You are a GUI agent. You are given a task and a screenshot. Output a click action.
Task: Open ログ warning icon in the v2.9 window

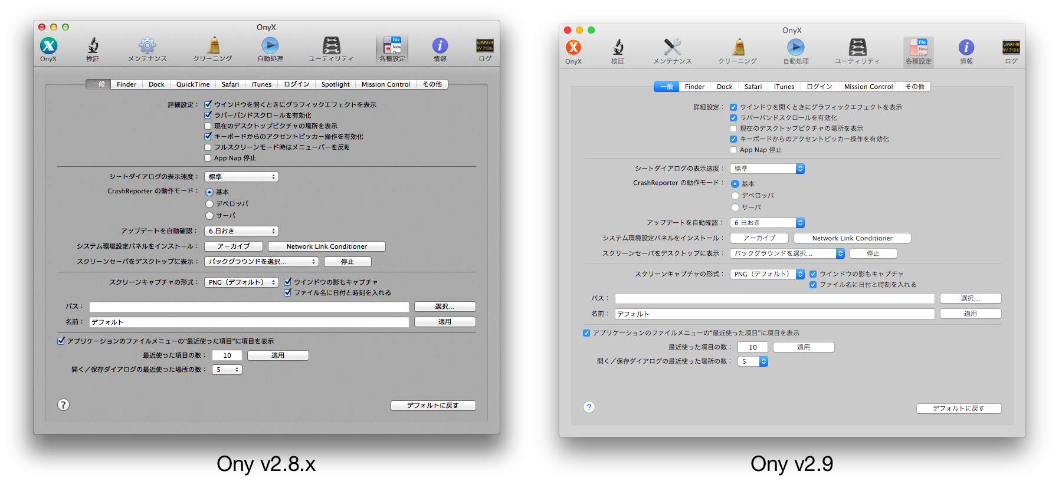point(1011,47)
